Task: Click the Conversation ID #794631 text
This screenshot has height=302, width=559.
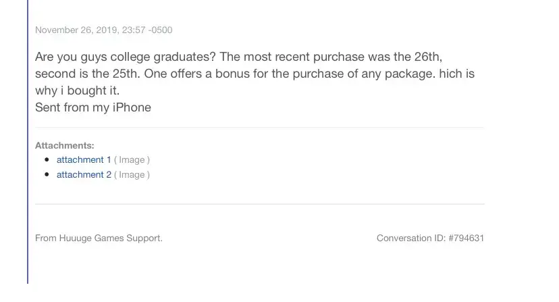Action: click(x=430, y=238)
